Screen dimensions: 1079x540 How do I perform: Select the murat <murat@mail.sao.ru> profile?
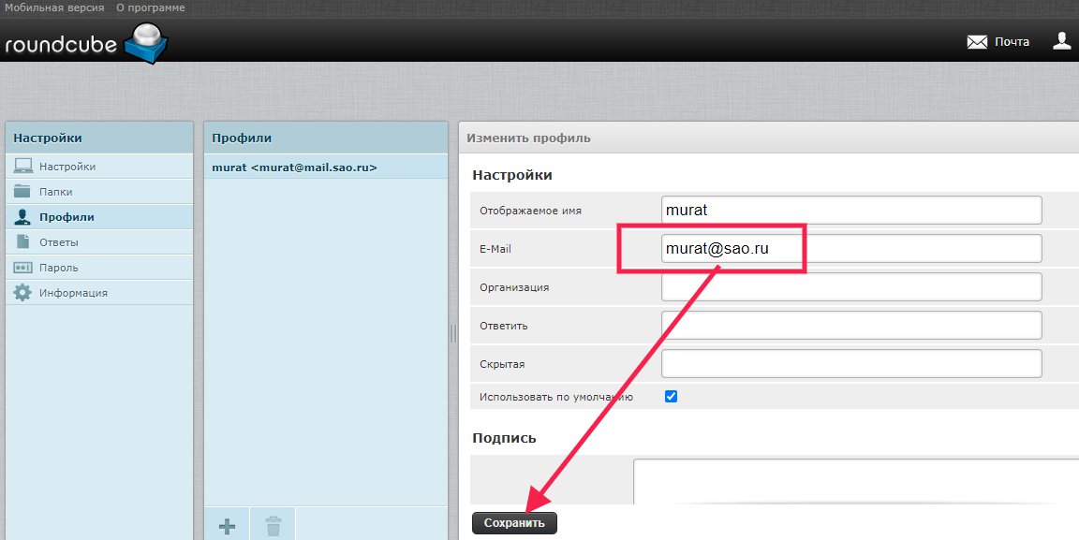point(294,168)
